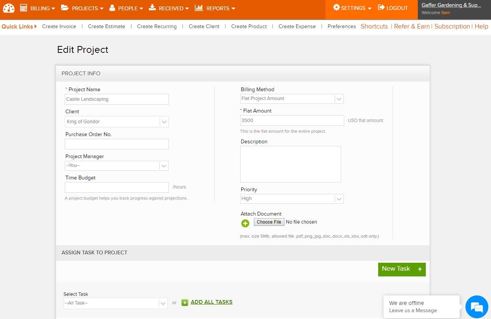The height and width of the screenshot is (319, 491).
Task: Click the Billing calculator icon
Action: tap(24, 8)
